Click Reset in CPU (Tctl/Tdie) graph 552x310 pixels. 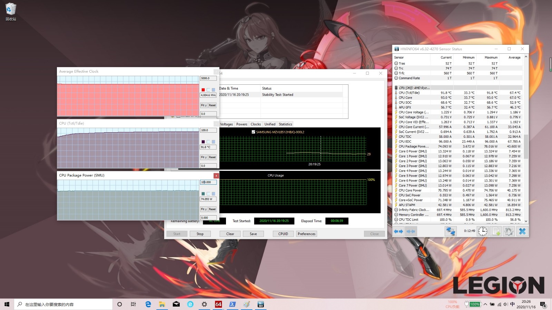pos(212,157)
